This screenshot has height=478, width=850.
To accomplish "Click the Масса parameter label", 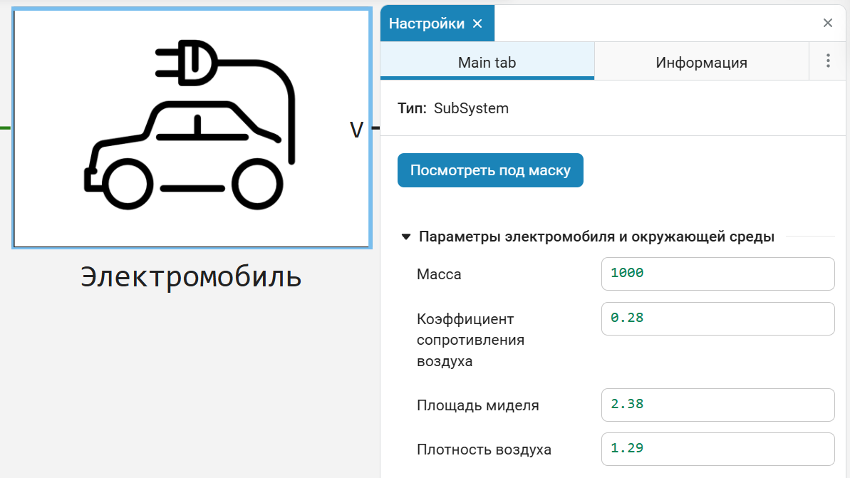I will (439, 274).
